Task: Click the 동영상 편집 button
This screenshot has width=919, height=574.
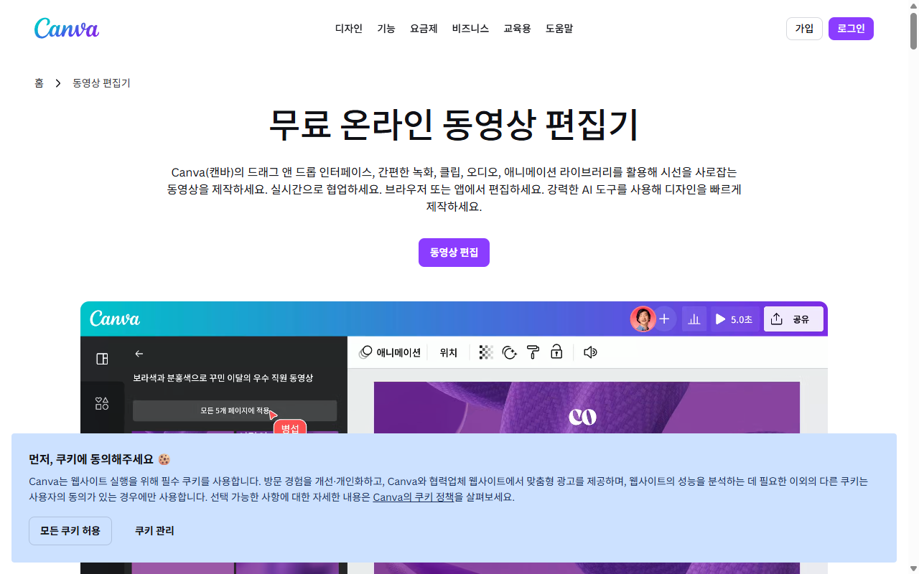Action: (x=454, y=253)
